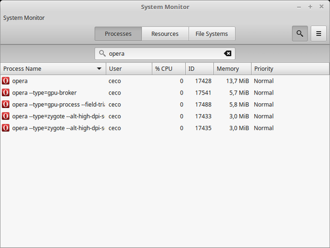Select the 'opera --type=gpu-process' row
330x248 pixels.
(165, 104)
